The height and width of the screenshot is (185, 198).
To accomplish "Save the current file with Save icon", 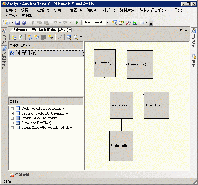I will click(x=18, y=23).
